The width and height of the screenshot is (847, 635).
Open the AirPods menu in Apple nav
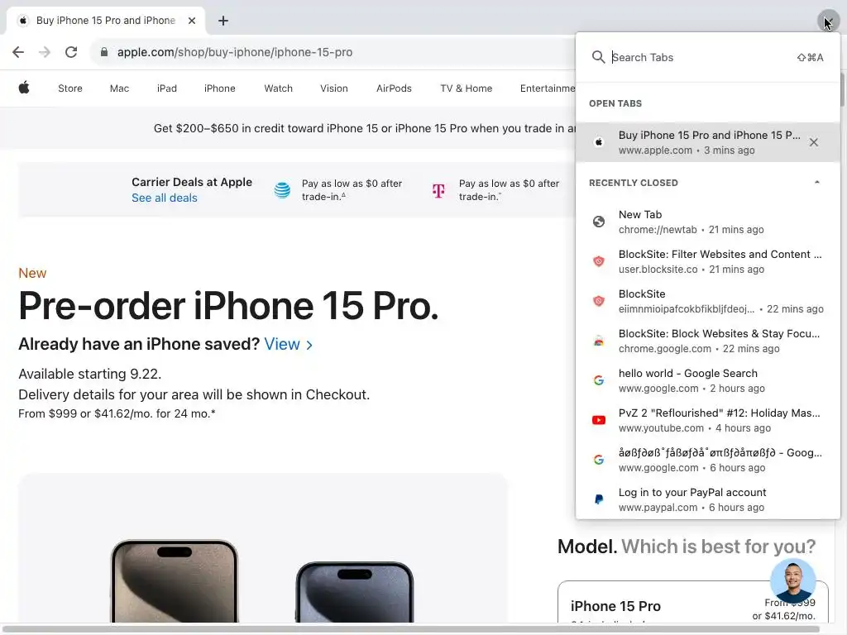[x=394, y=88]
